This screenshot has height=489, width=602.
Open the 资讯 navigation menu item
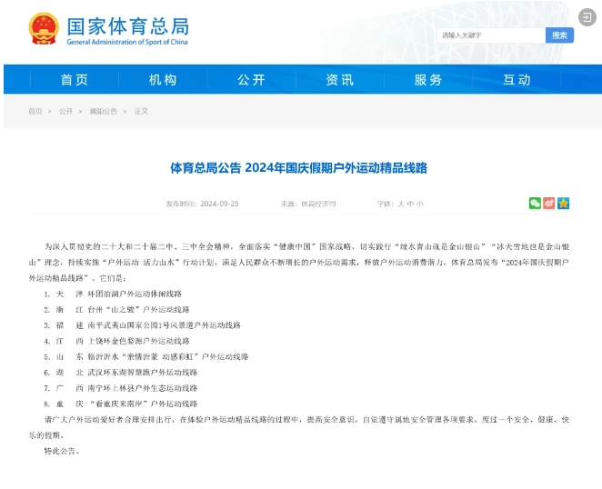(340, 80)
